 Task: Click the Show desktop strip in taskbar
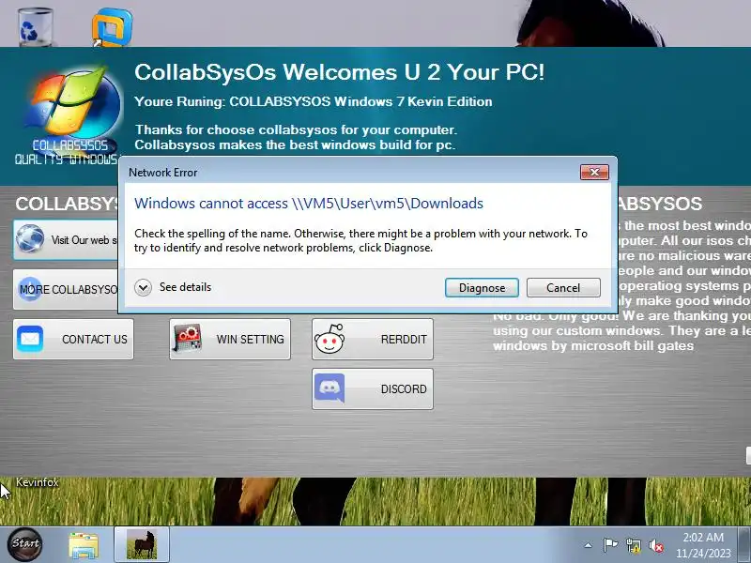[x=745, y=544]
